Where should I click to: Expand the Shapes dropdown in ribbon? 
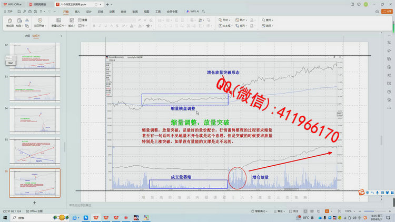click(224, 20)
